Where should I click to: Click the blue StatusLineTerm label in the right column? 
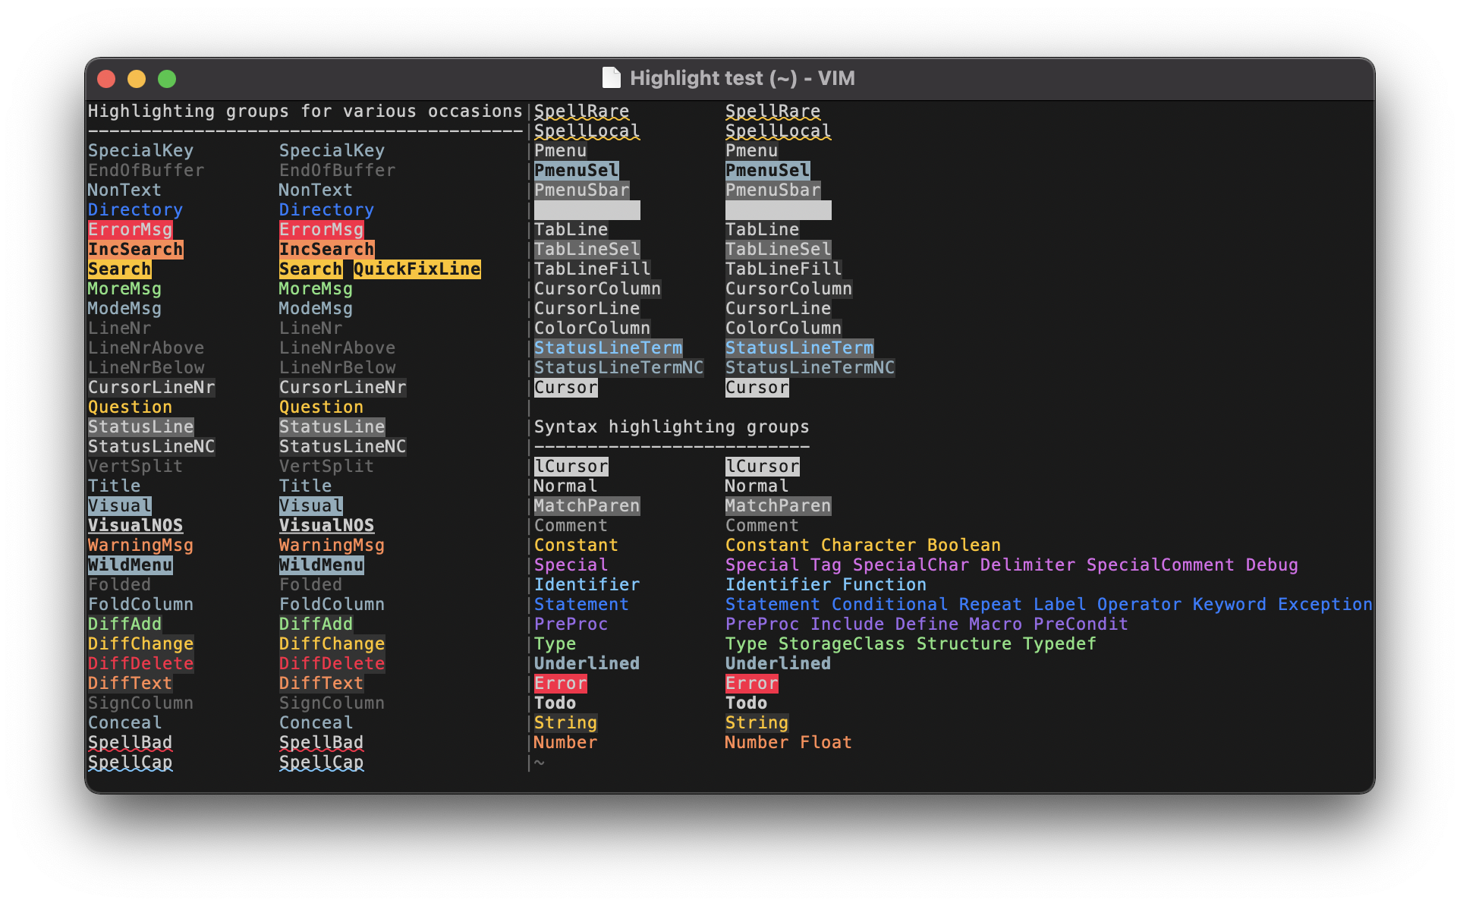[799, 348]
